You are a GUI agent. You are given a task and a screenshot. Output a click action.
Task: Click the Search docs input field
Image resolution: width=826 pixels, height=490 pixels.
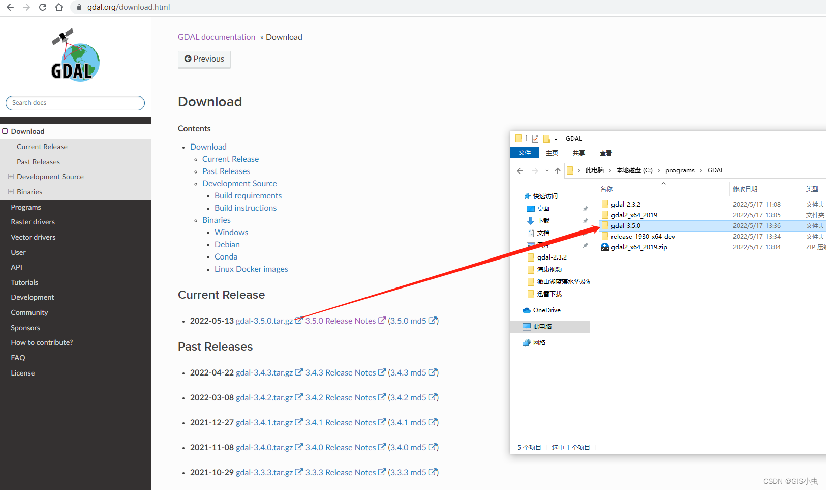click(x=75, y=103)
